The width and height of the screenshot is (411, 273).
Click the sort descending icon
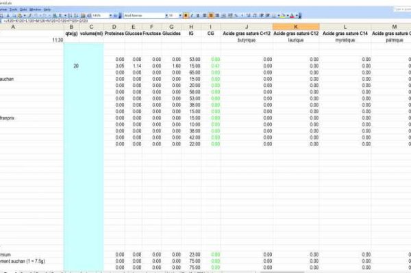[x=76, y=16]
